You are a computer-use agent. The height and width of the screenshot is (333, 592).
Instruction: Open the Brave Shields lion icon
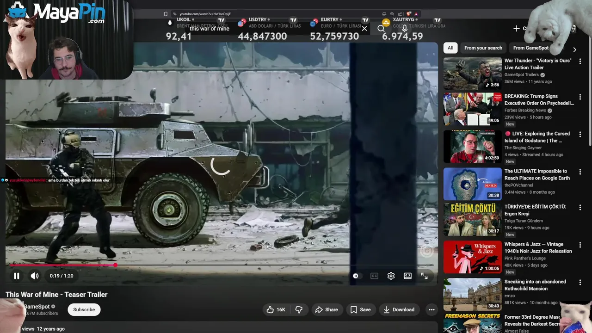(408, 14)
